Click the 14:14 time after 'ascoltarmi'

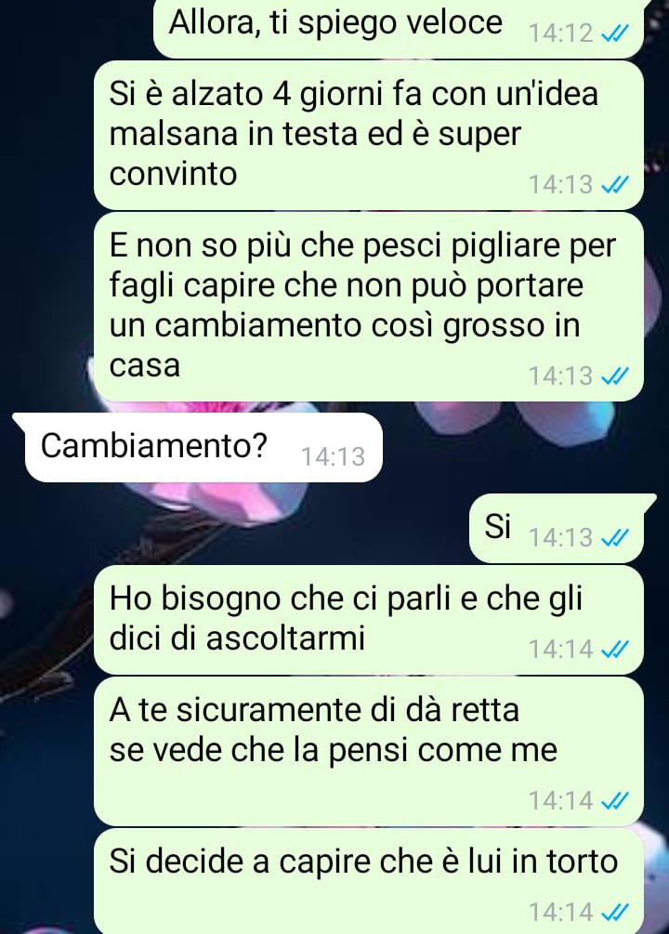(561, 650)
